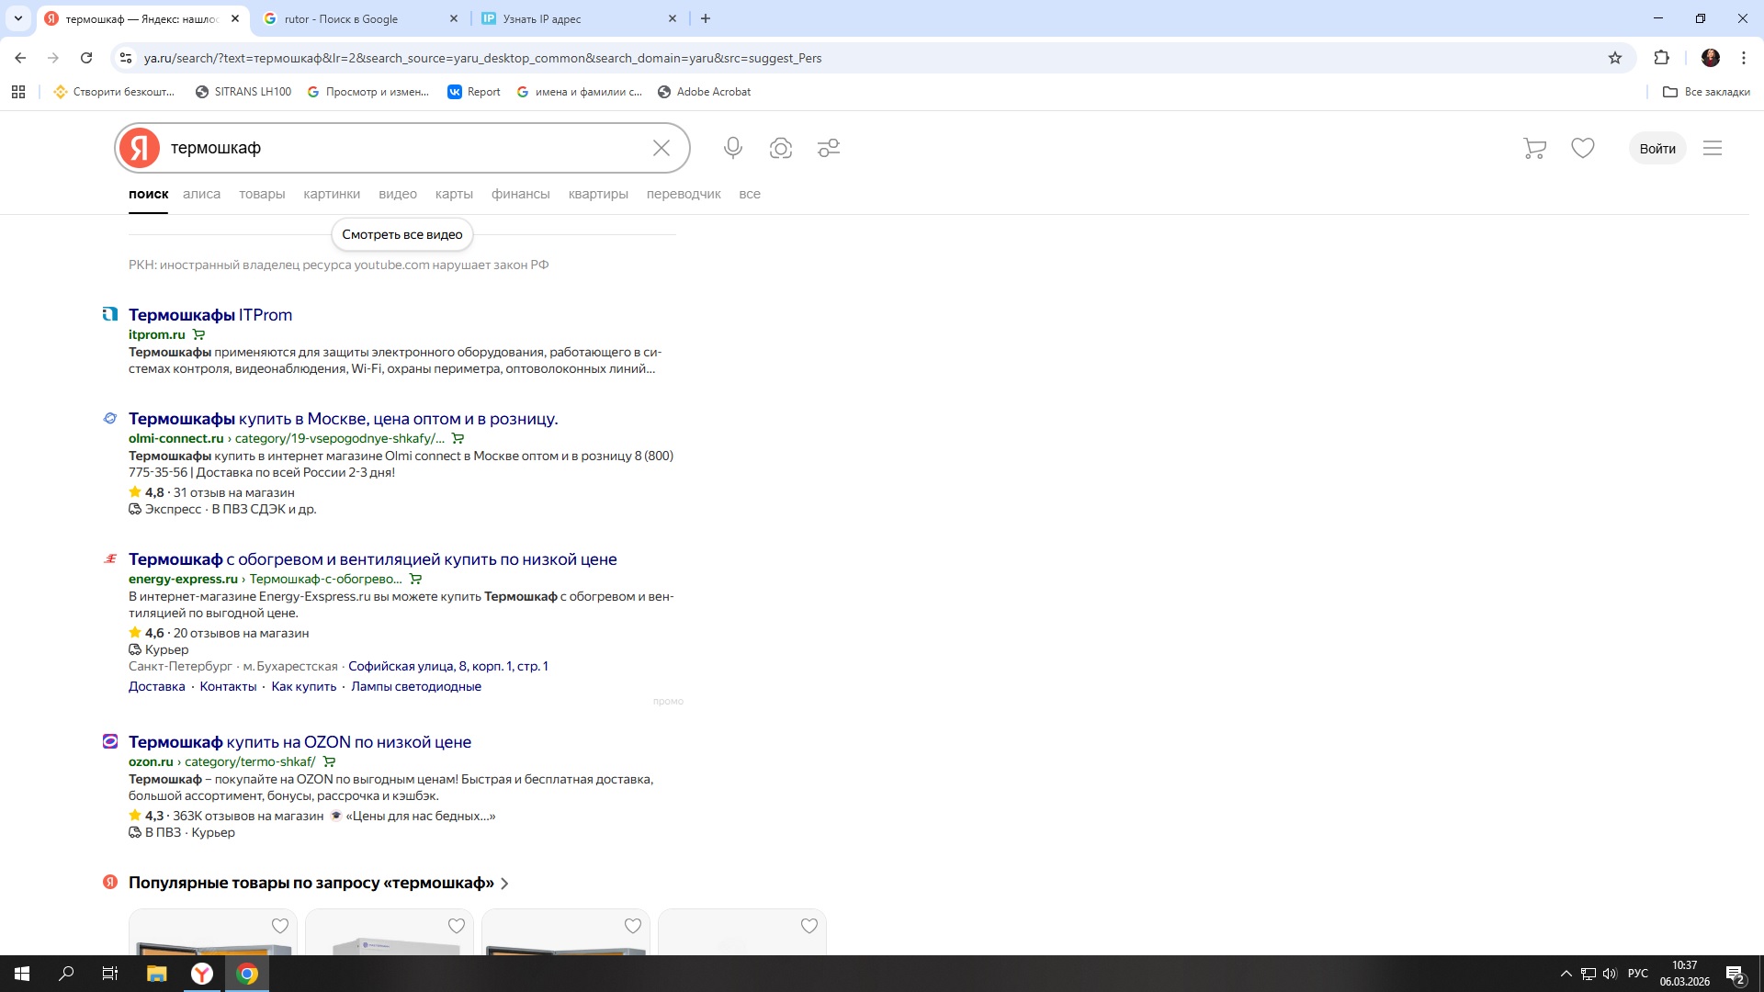Click inside the термошкаф search field
The height and width of the screenshot is (992, 1764).
coord(404,148)
